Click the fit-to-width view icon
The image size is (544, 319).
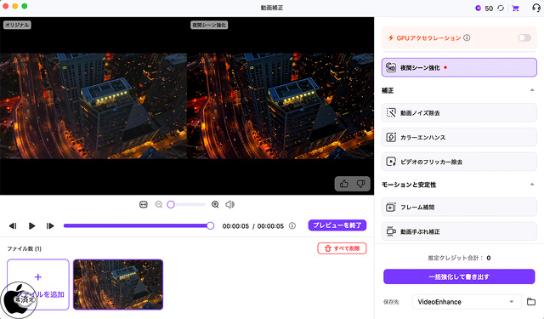[x=144, y=204]
